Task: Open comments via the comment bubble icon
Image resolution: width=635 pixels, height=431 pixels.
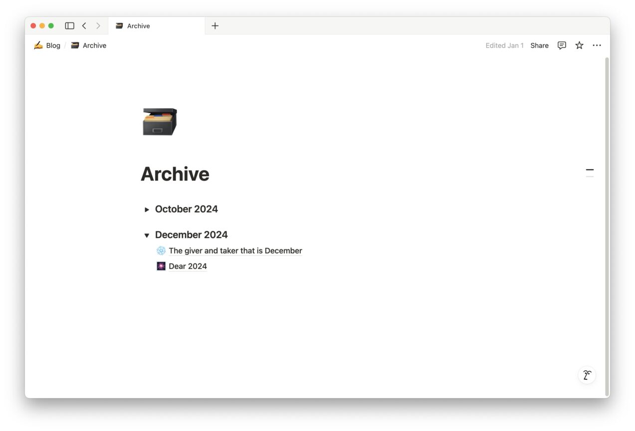Action: 562,45
